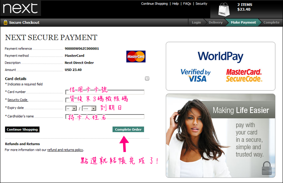Click the Refunds and Returns heading

(x=22, y=144)
